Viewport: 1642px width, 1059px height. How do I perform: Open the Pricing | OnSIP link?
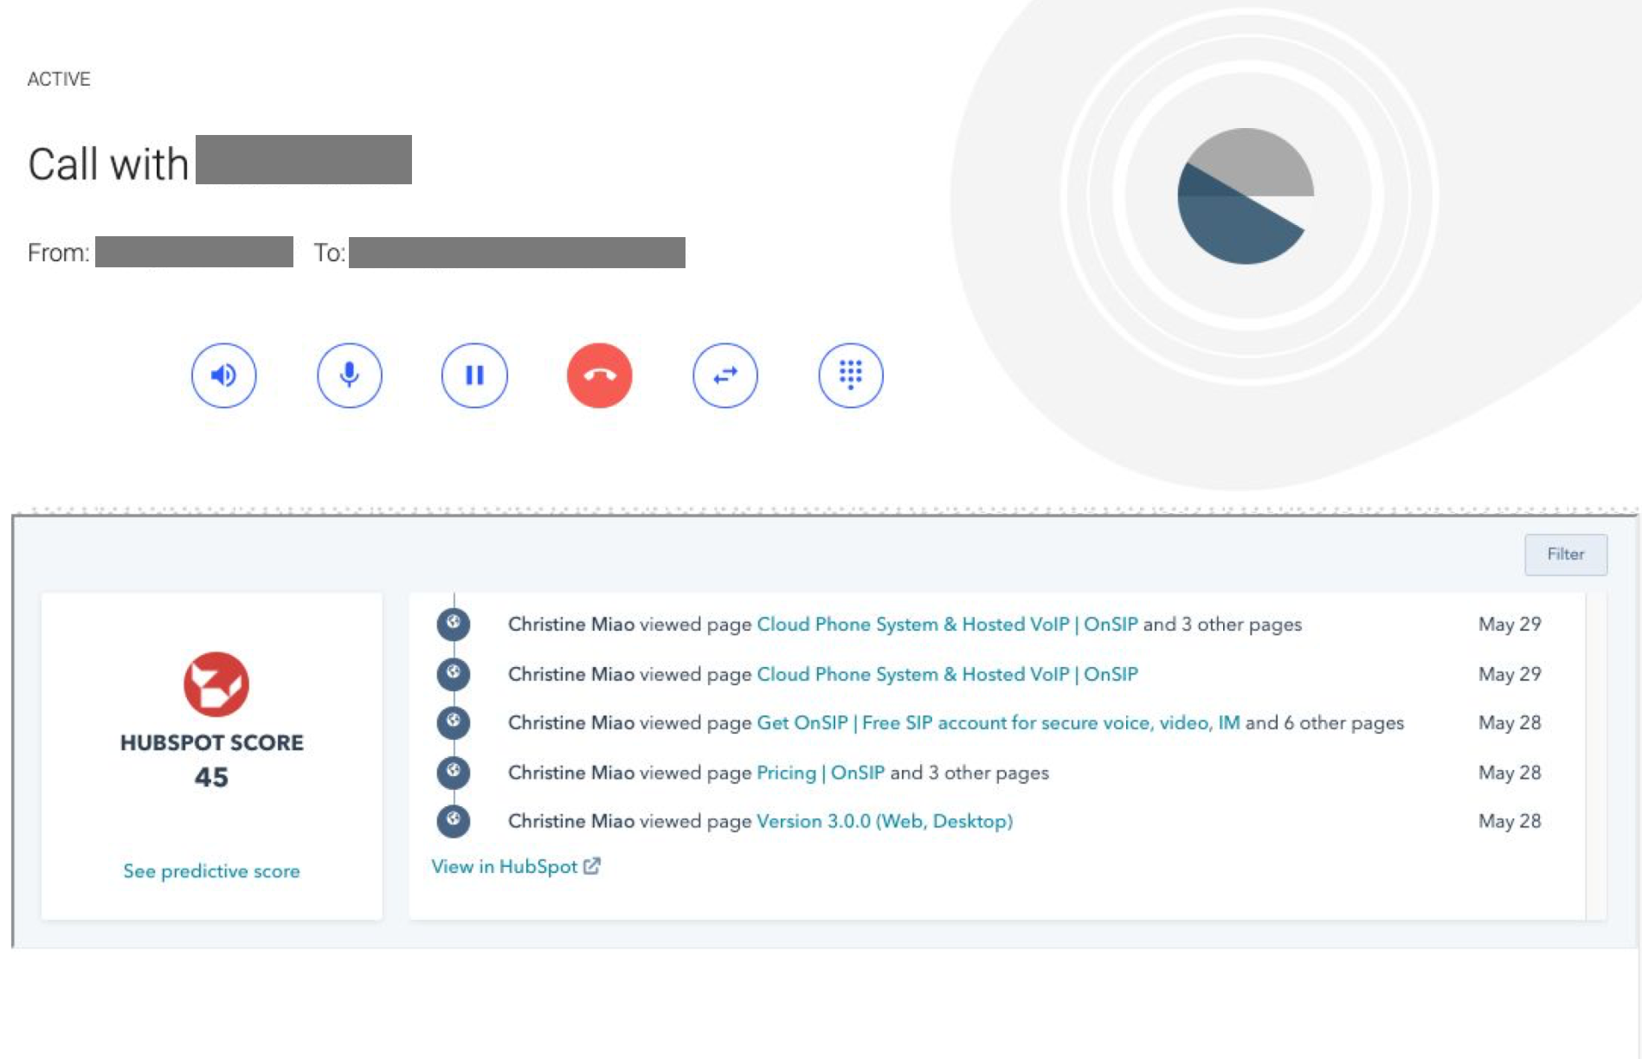(x=821, y=772)
